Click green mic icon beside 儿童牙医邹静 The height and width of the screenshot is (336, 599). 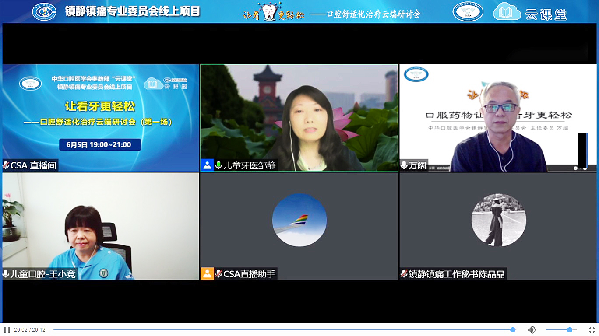[x=218, y=165]
